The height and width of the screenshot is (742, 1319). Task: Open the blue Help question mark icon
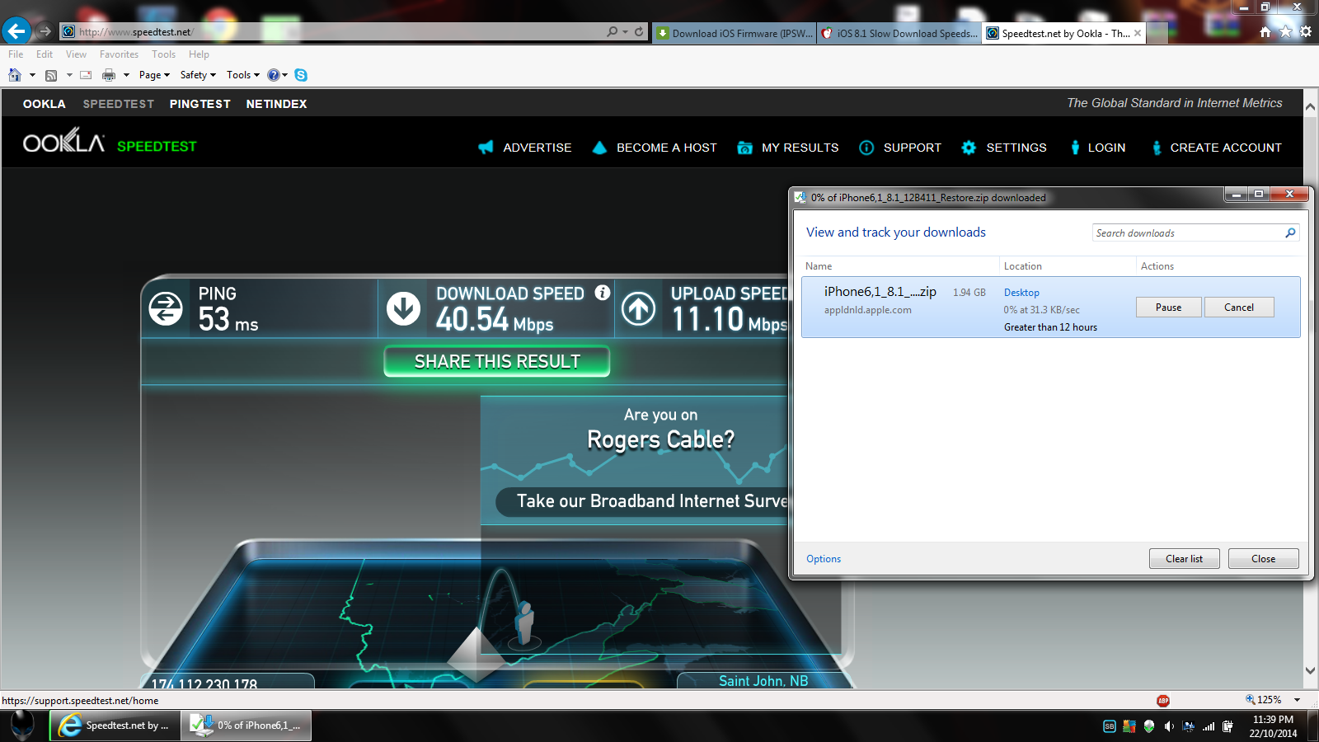pyautogui.click(x=274, y=75)
